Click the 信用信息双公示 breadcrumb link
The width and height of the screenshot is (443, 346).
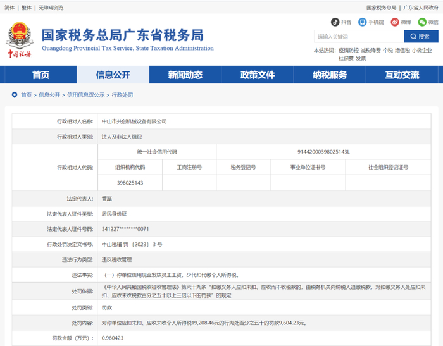tap(86, 95)
